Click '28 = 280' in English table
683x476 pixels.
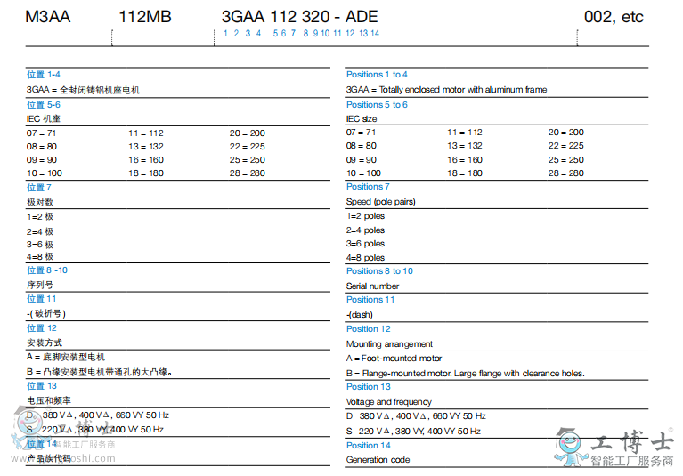(565, 173)
